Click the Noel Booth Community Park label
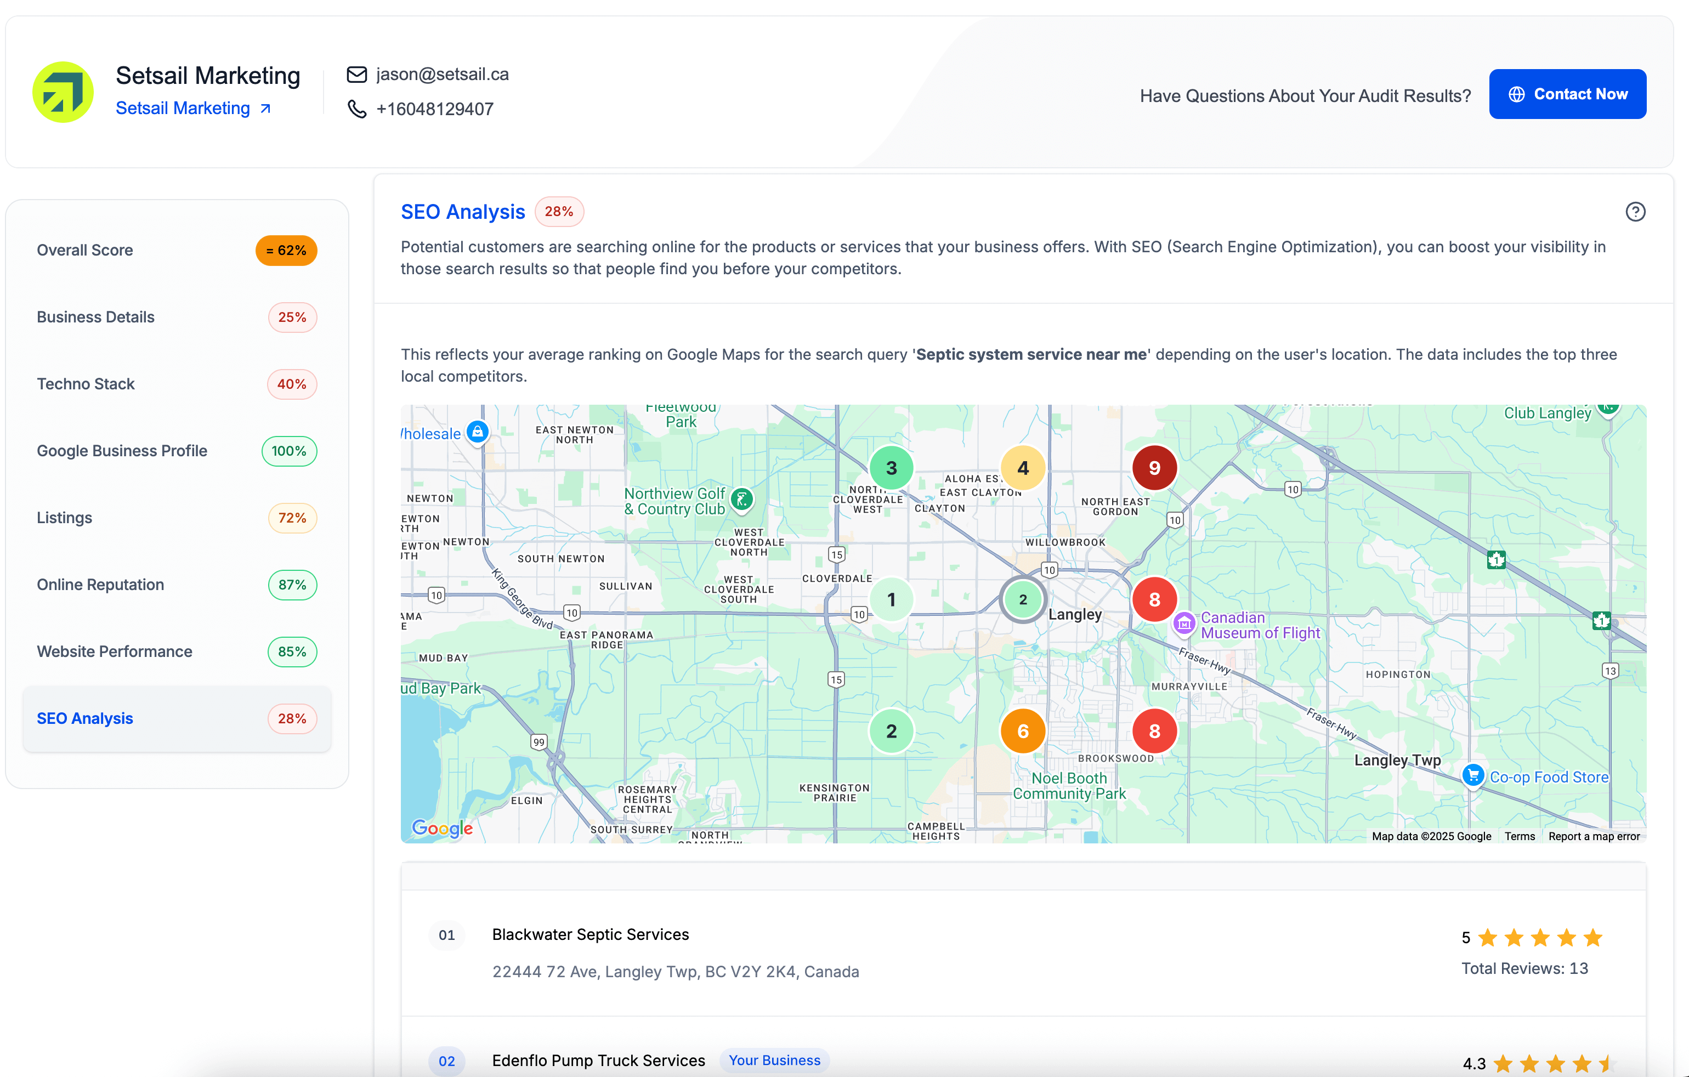This screenshot has height=1077, width=1689. (1069, 786)
